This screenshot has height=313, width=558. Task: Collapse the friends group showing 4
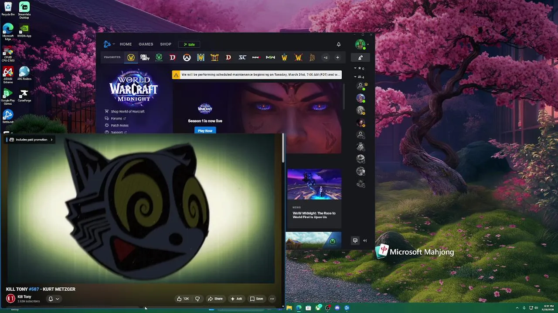pyautogui.click(x=355, y=77)
